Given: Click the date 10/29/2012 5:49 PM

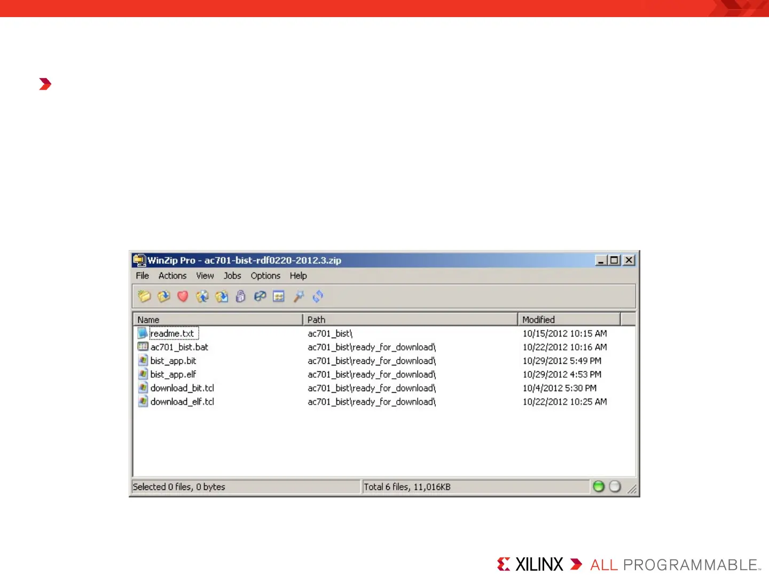Looking at the screenshot, I should 562,361.
